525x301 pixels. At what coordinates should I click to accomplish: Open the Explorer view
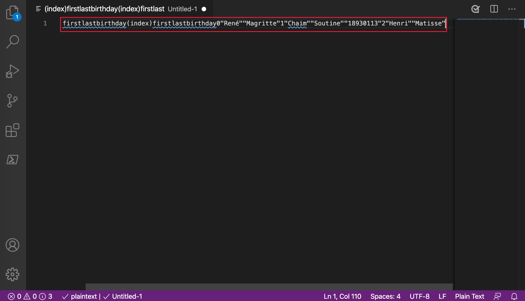click(12, 13)
